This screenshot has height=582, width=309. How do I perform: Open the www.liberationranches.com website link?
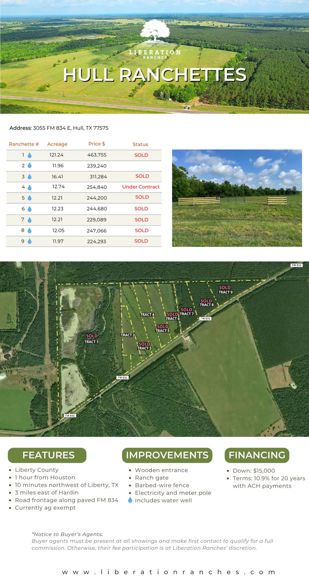[169, 572]
